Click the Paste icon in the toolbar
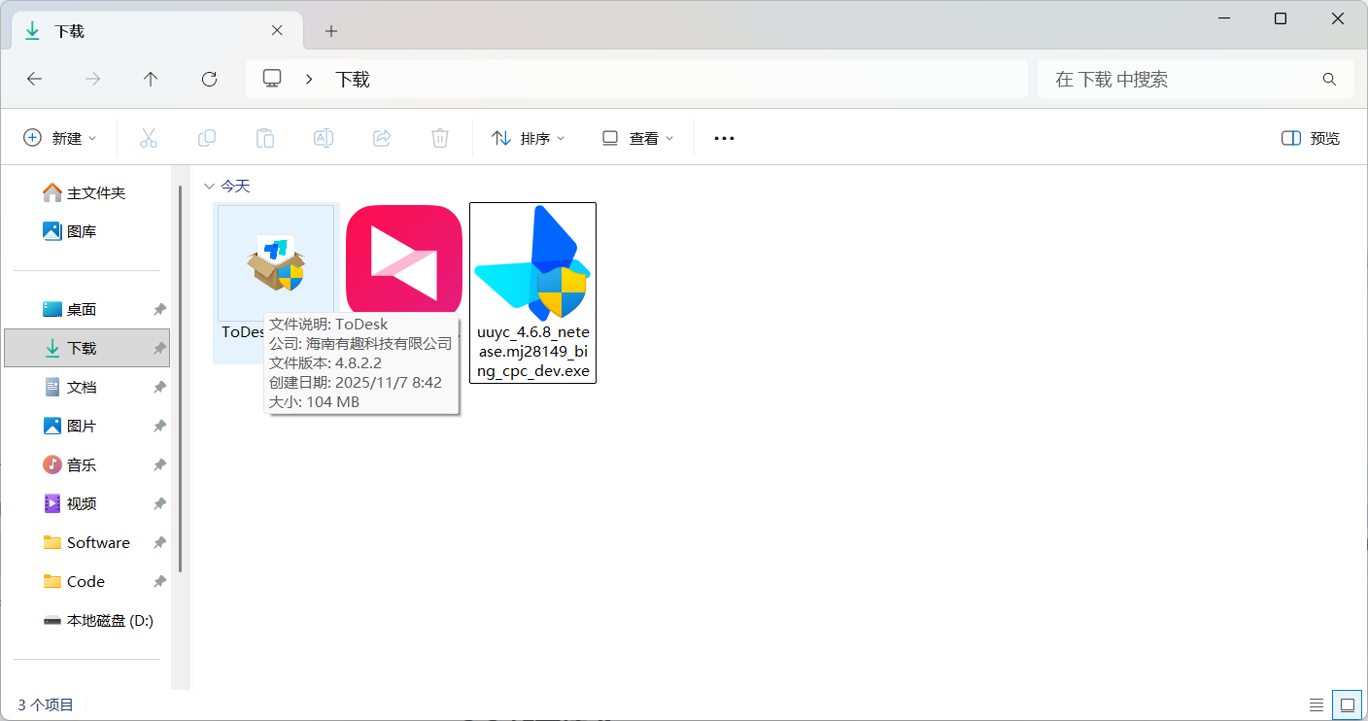 point(264,137)
